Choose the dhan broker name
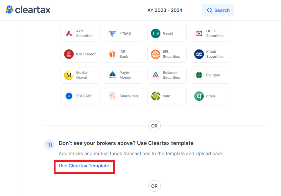281x196 pixels. (210, 96)
